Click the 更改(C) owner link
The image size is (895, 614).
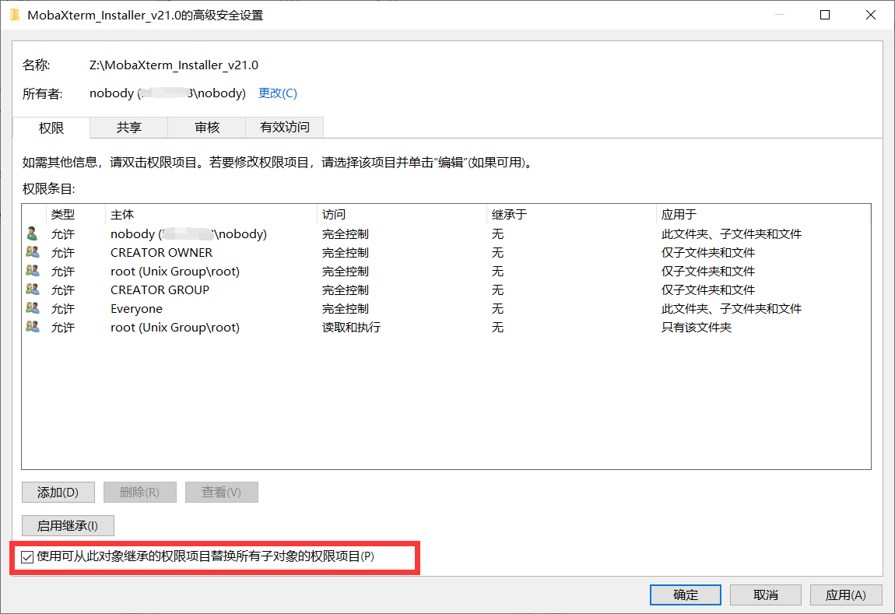277,93
